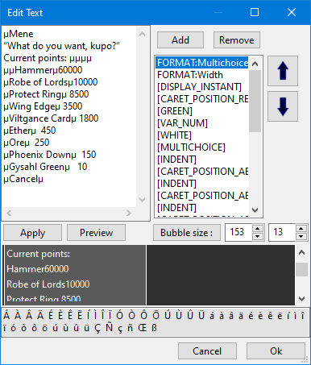
Task: Remove the selected format entry
Action: [x=237, y=40]
